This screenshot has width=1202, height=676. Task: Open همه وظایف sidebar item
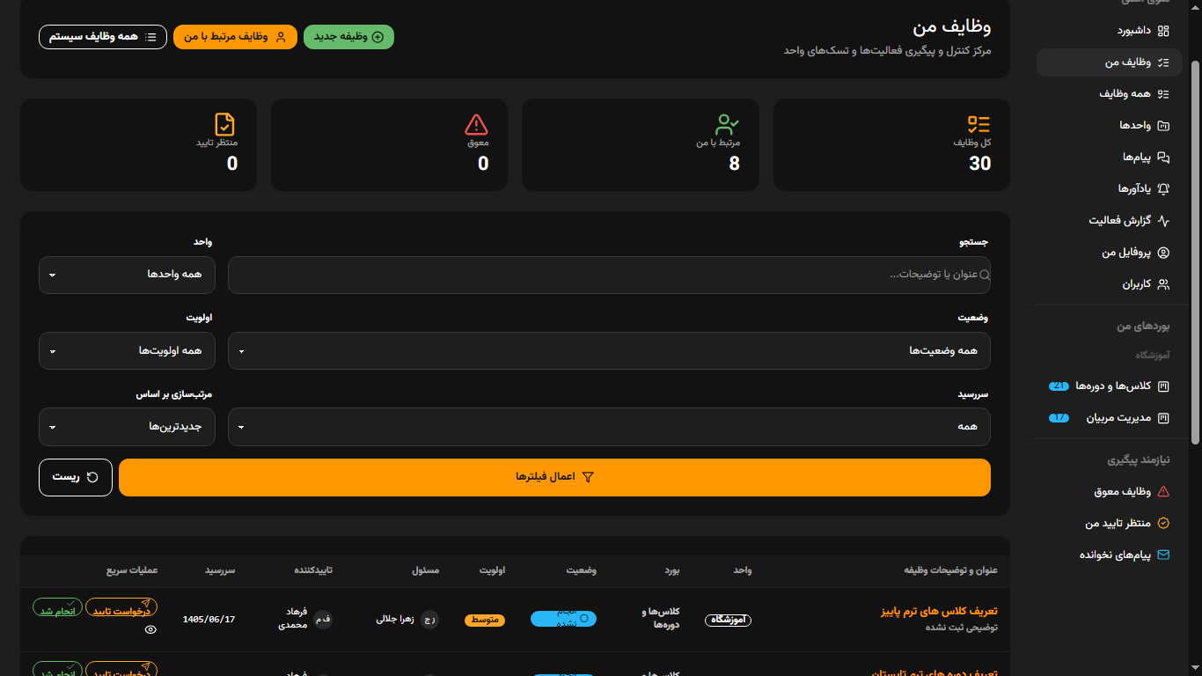point(1110,94)
